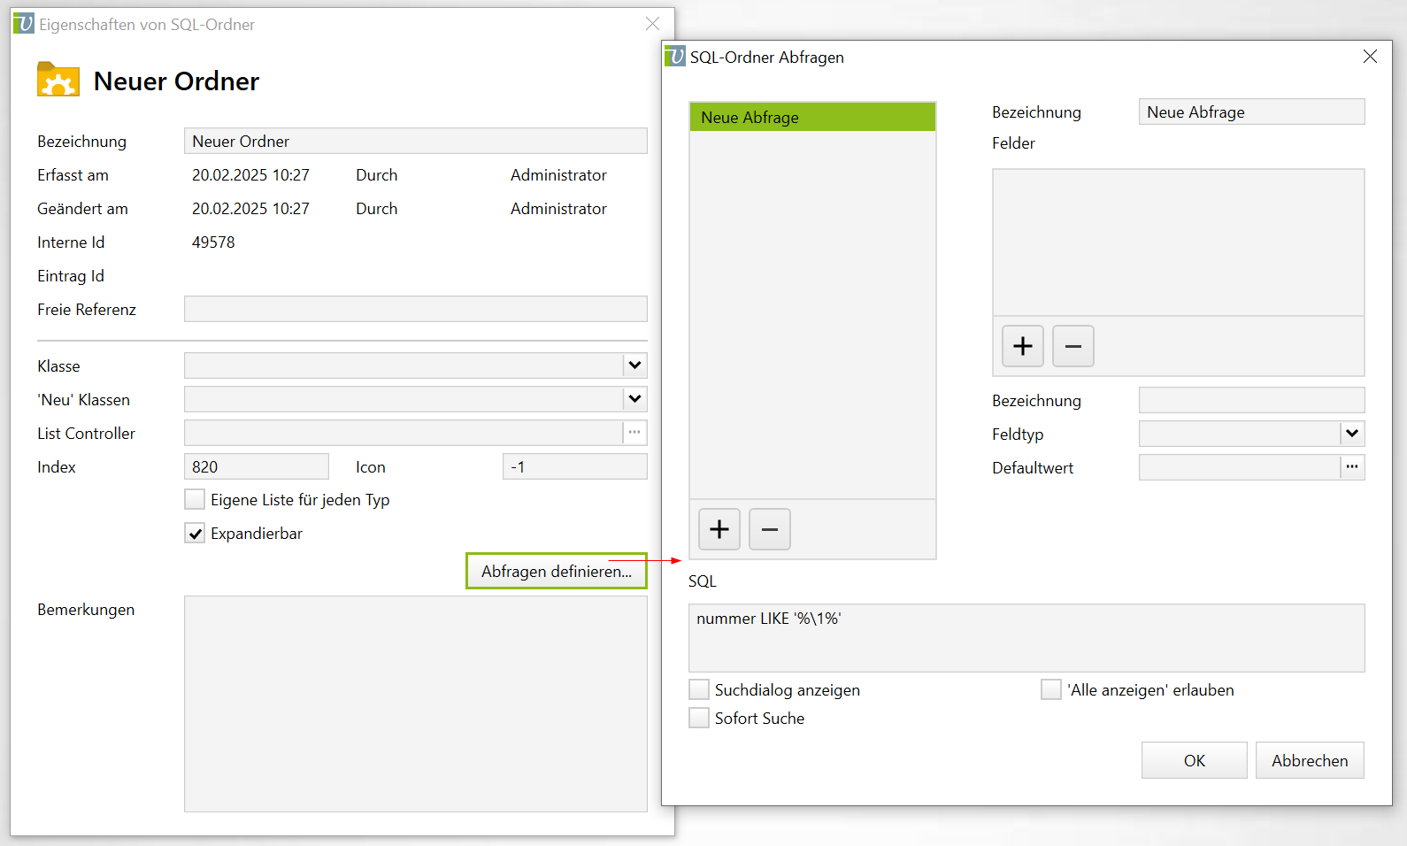
Task: Select Neue Abfrage in query list
Action: click(x=811, y=118)
